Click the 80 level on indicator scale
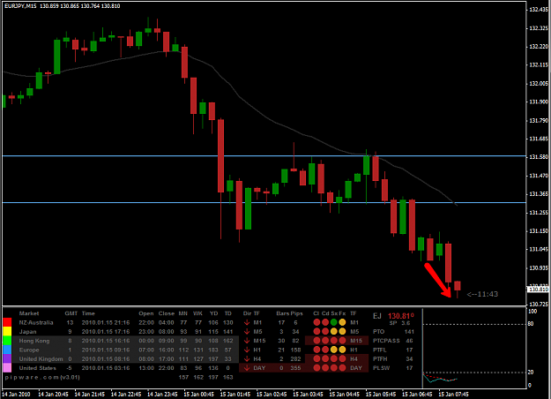The image size is (551, 399). click(531, 324)
